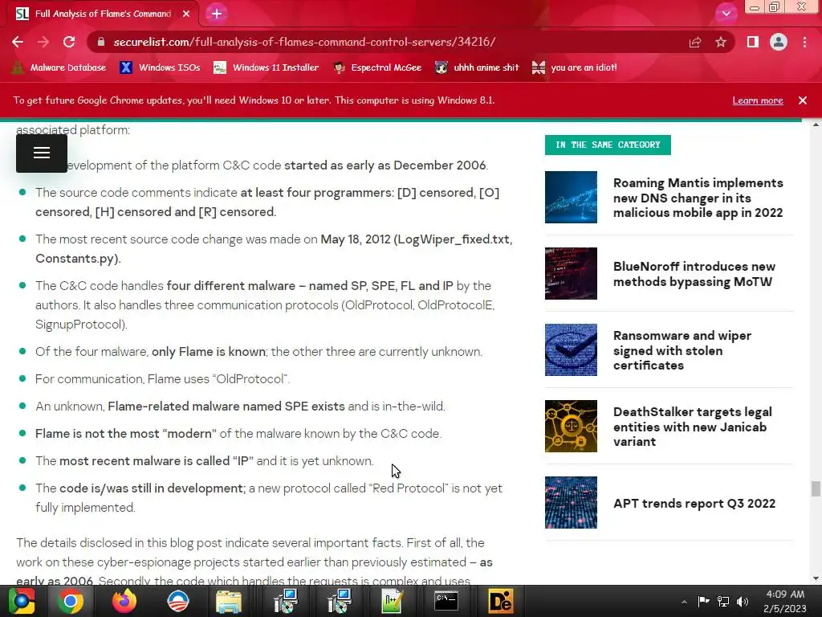The image size is (822, 617).
Task: Open the Command Prompt taskbar icon
Action: (446, 601)
